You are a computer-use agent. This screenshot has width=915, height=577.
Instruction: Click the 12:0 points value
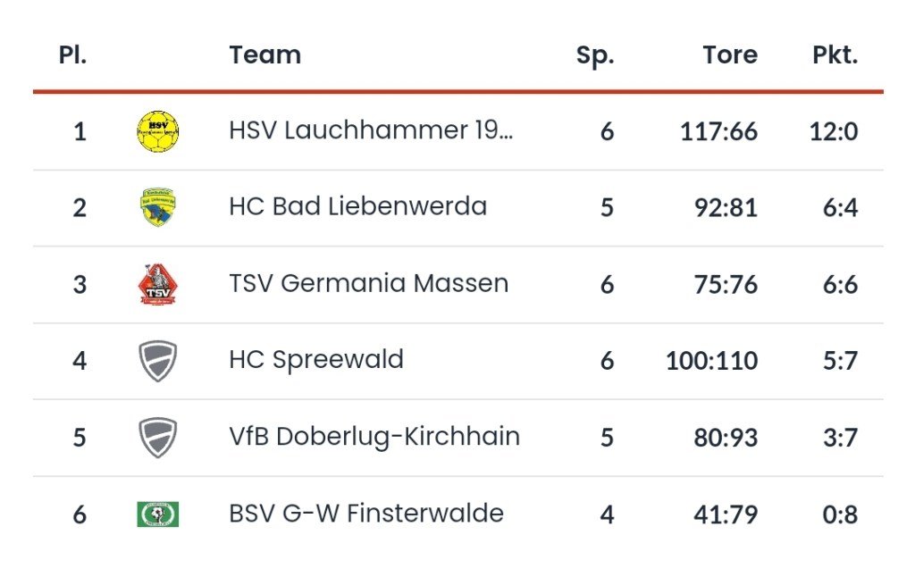click(x=834, y=131)
